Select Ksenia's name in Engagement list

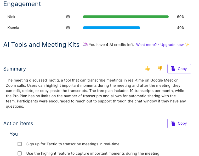13,28
